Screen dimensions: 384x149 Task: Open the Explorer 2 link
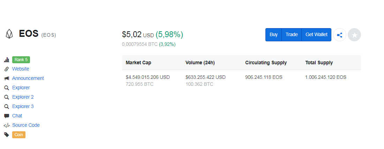click(23, 97)
